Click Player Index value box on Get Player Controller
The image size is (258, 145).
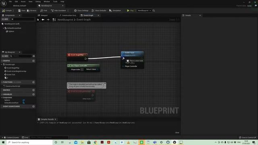coord(82,70)
